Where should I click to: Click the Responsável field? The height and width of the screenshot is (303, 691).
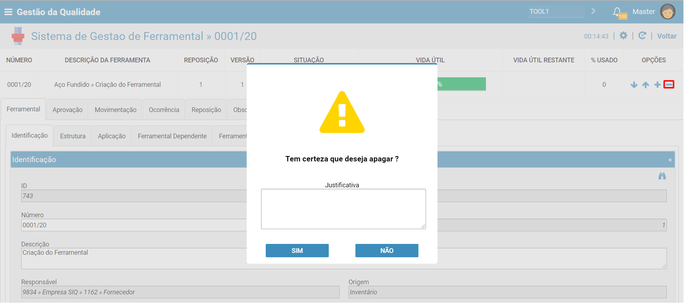click(x=180, y=292)
